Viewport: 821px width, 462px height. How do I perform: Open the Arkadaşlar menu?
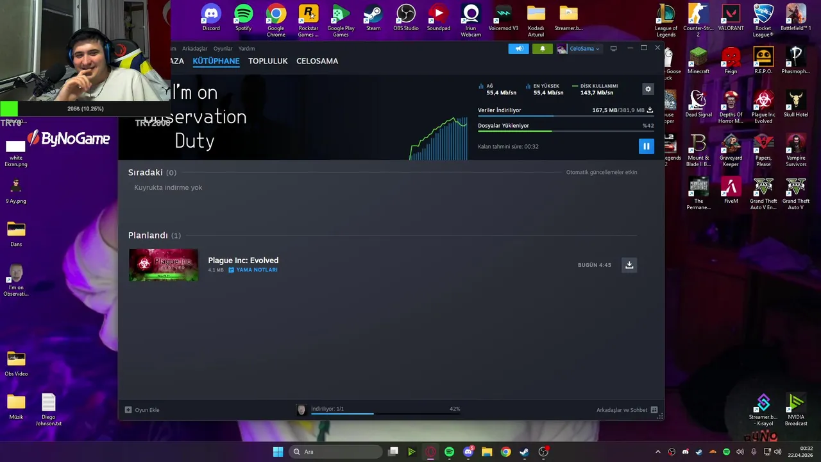pyautogui.click(x=195, y=49)
